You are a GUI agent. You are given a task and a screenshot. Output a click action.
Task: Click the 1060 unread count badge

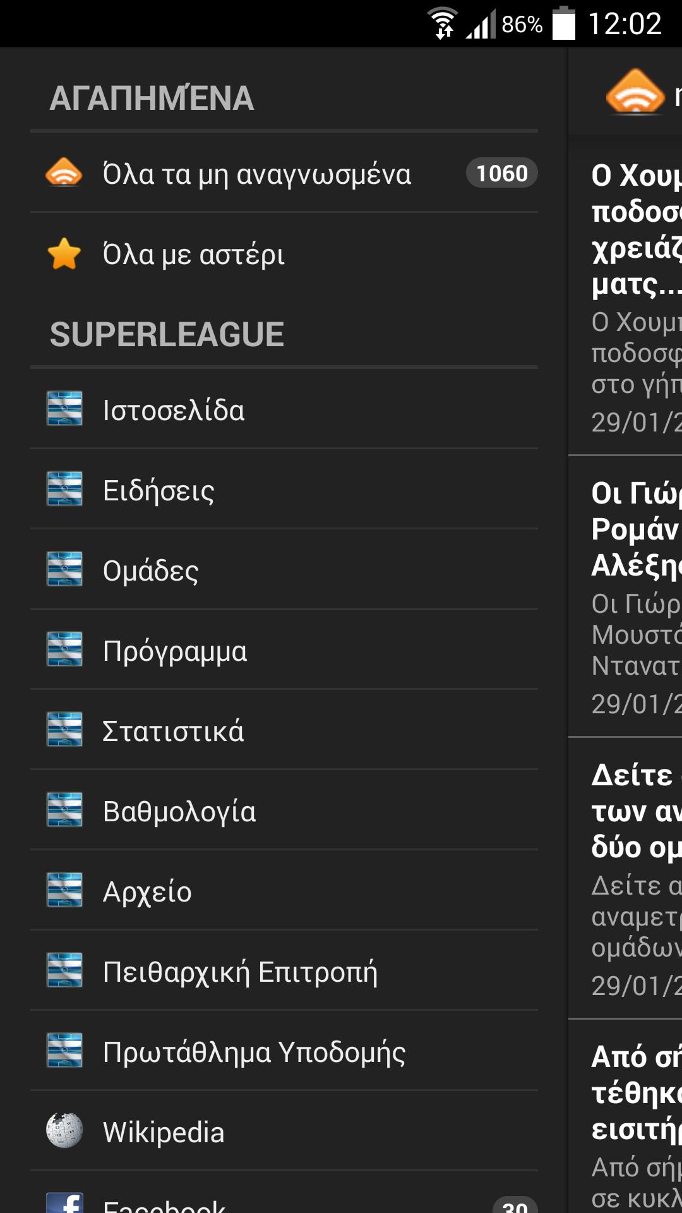coord(501,172)
